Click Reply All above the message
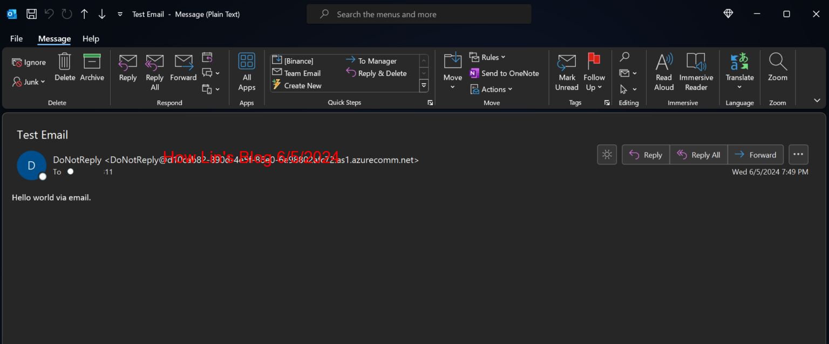829x344 pixels. [x=698, y=154]
